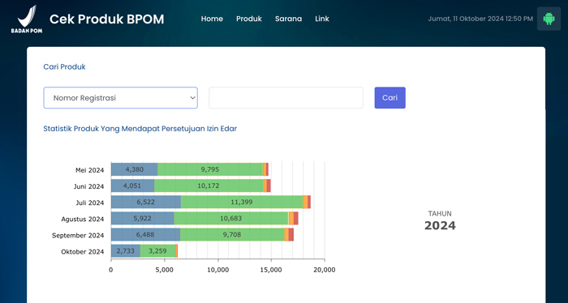
Task: Click the 10,000 x-axis tick label
Action: 217,270
